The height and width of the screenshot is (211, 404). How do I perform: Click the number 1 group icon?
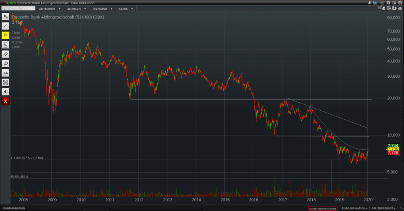point(388,3)
